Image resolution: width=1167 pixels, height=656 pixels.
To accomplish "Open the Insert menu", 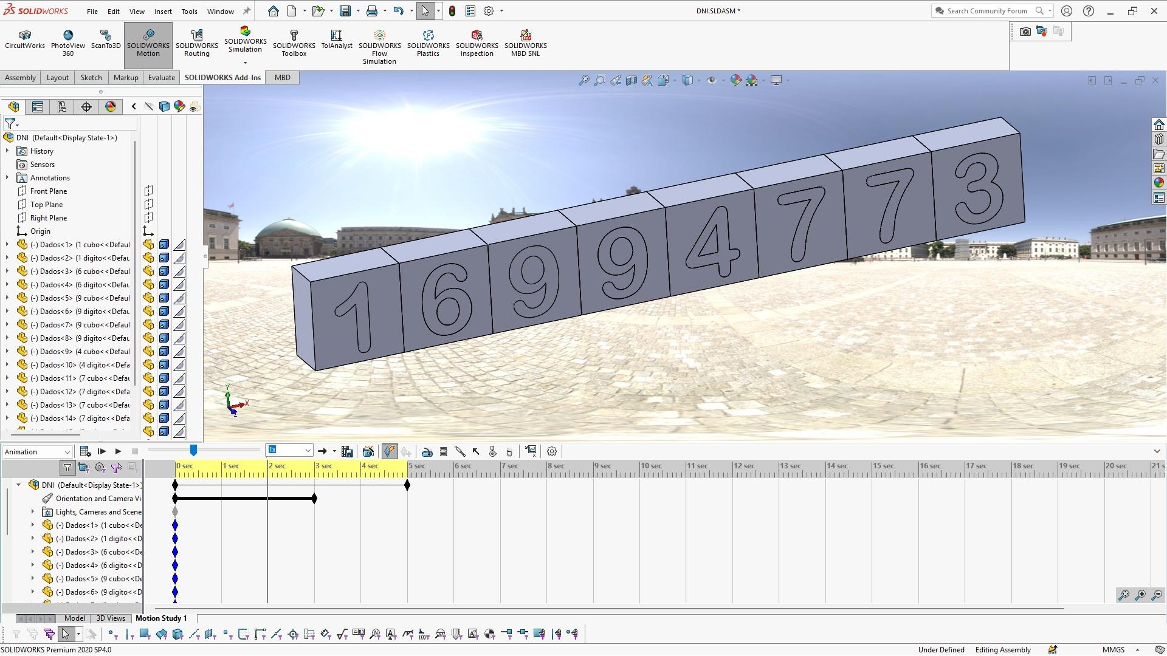I will (163, 11).
